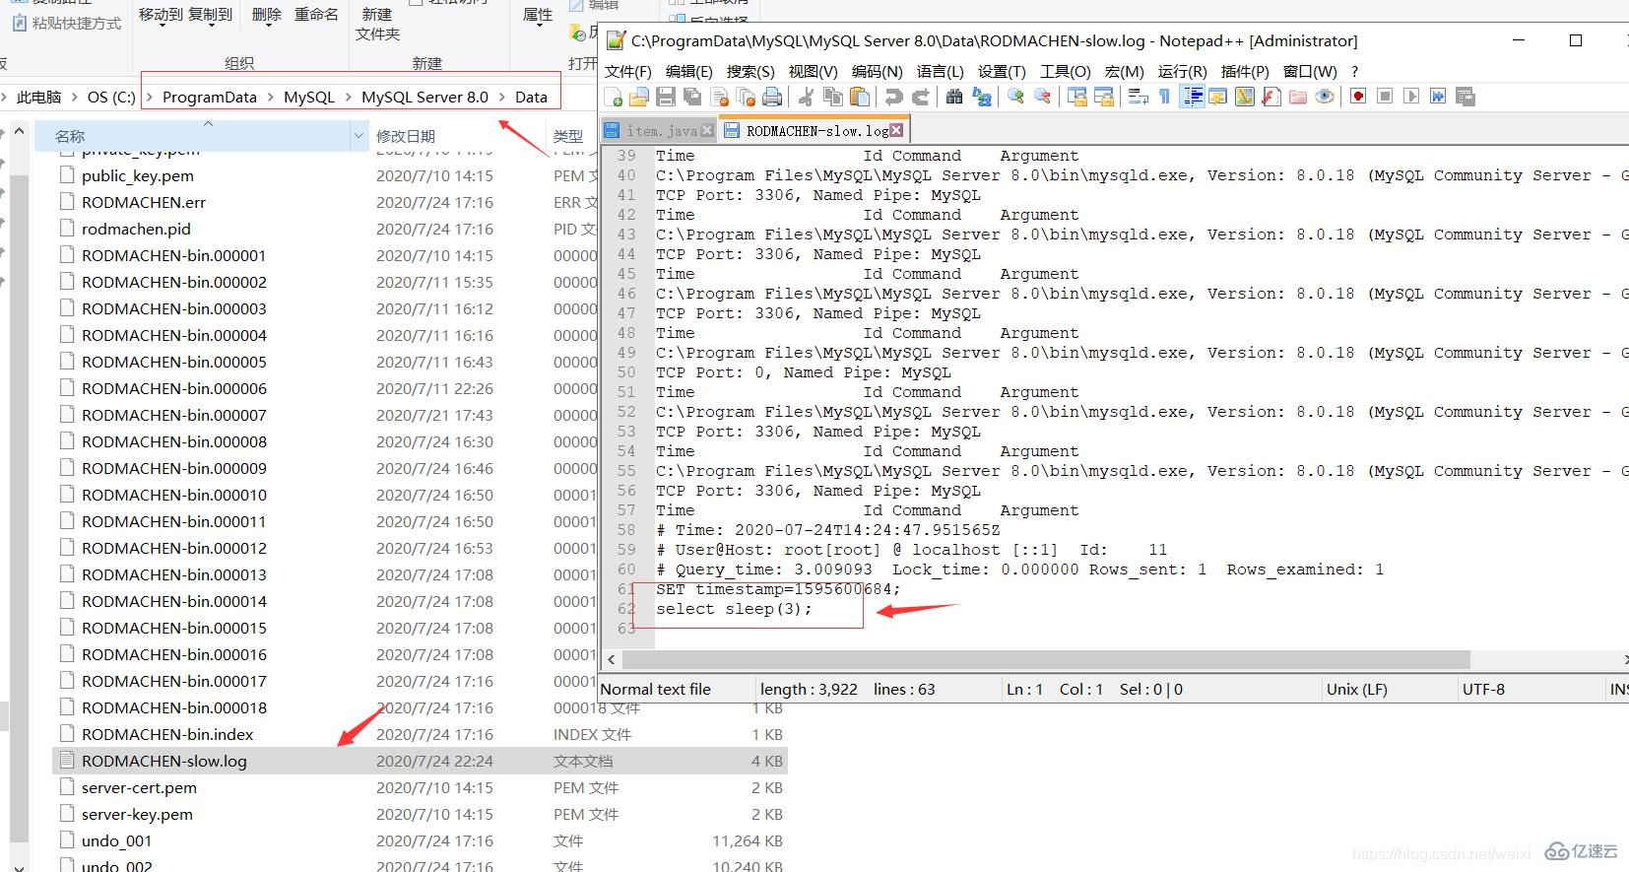Open Find with the binoculars icon
1629x872 pixels.
coord(953,97)
